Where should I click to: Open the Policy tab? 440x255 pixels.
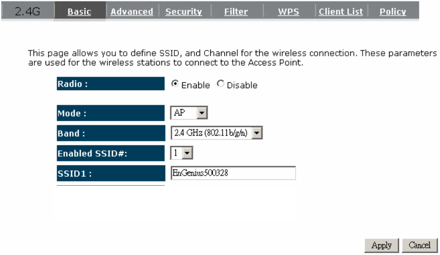[x=393, y=12]
